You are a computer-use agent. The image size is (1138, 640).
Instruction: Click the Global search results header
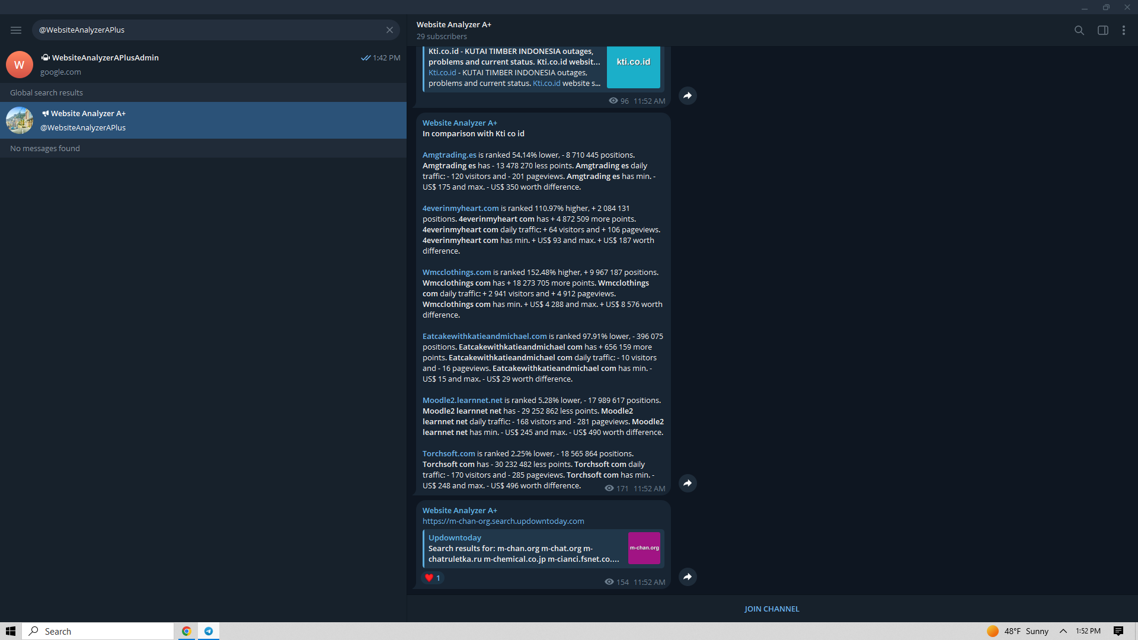pos(46,93)
